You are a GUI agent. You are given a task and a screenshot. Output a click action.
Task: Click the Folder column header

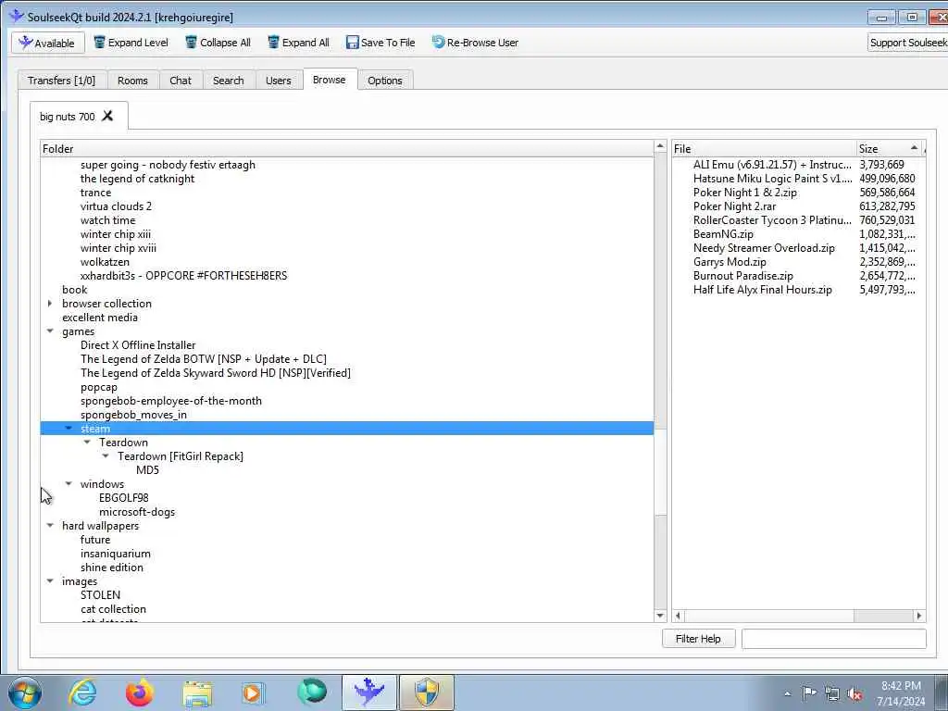(x=347, y=149)
